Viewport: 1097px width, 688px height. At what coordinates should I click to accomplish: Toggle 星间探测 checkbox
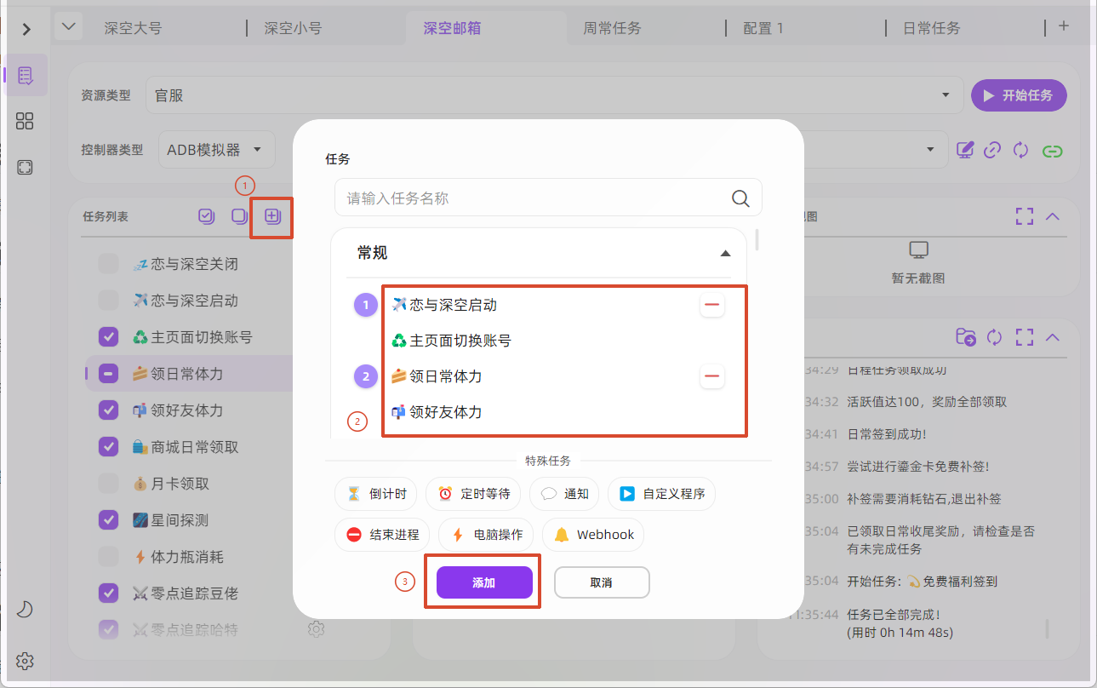click(109, 520)
